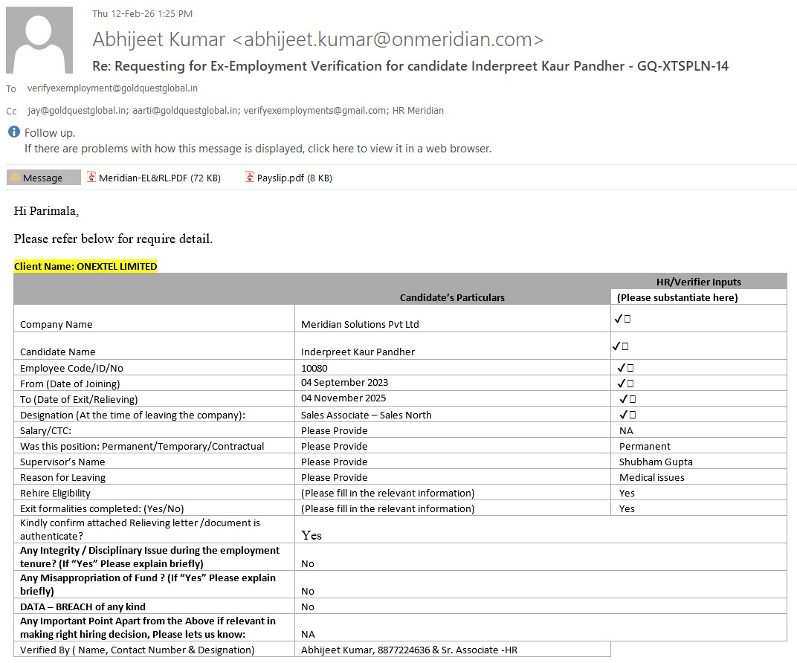Click the Payslip.pdf file icon
797x663 pixels.
[250, 178]
